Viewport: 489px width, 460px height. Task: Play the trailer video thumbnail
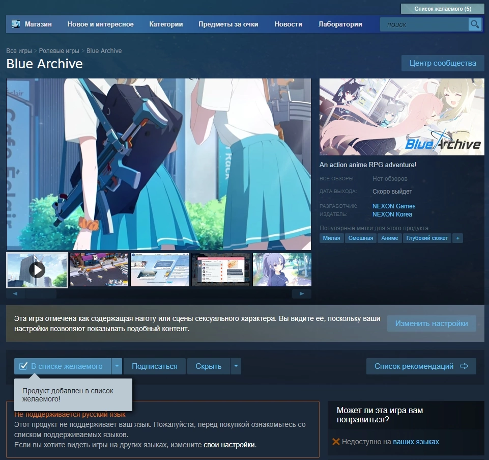point(37,270)
